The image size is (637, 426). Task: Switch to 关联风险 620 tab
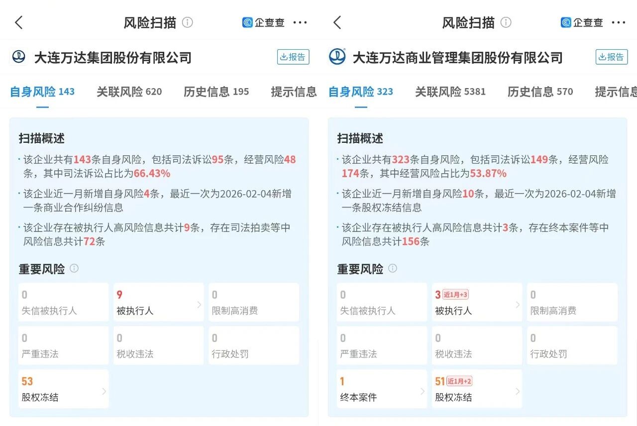(x=129, y=92)
